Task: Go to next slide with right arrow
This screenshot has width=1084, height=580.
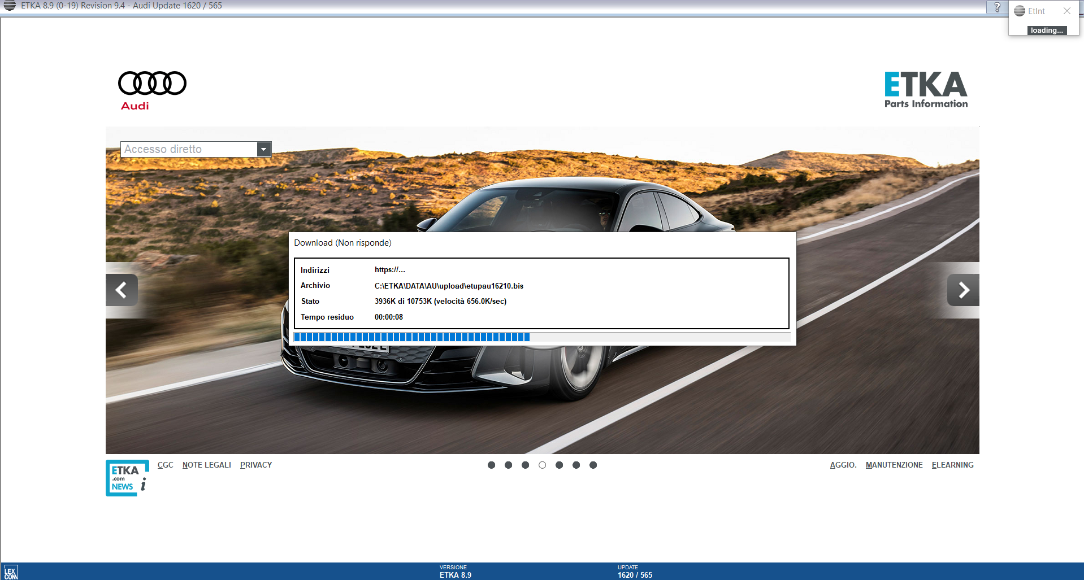Action: [x=963, y=290]
